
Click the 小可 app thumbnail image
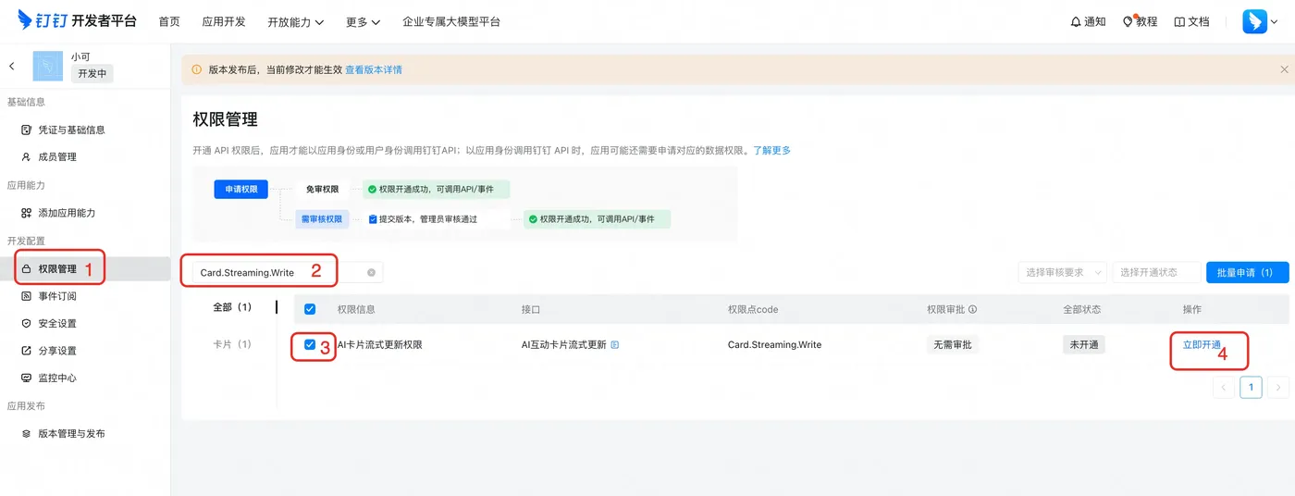coord(48,66)
